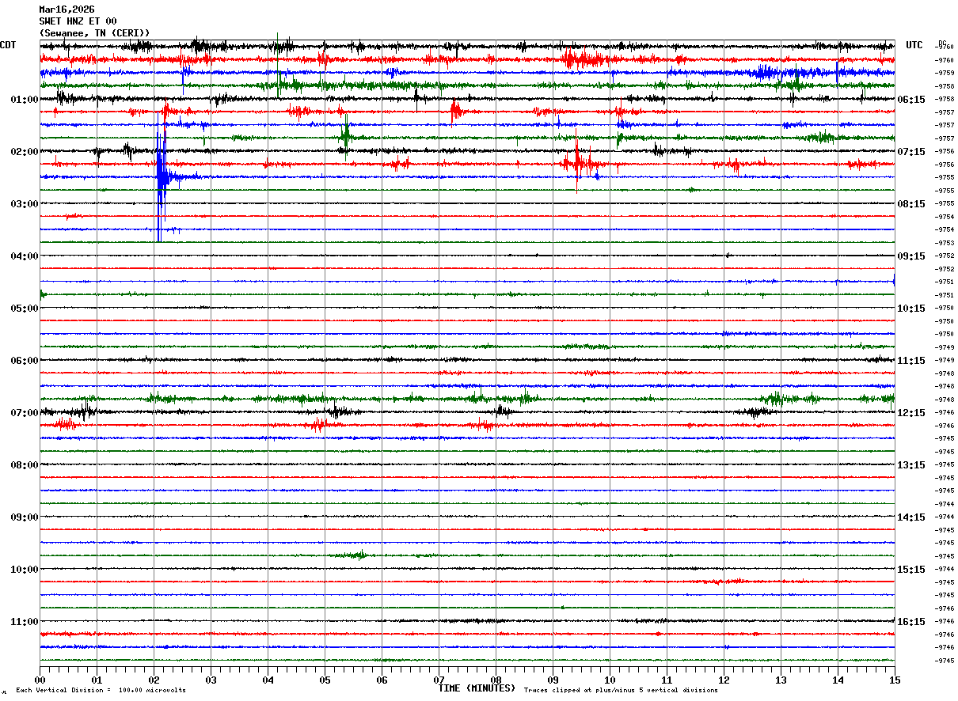The width and height of the screenshot is (958, 701).
Task: Select the 05:00 CDT row label
Action: point(25,309)
